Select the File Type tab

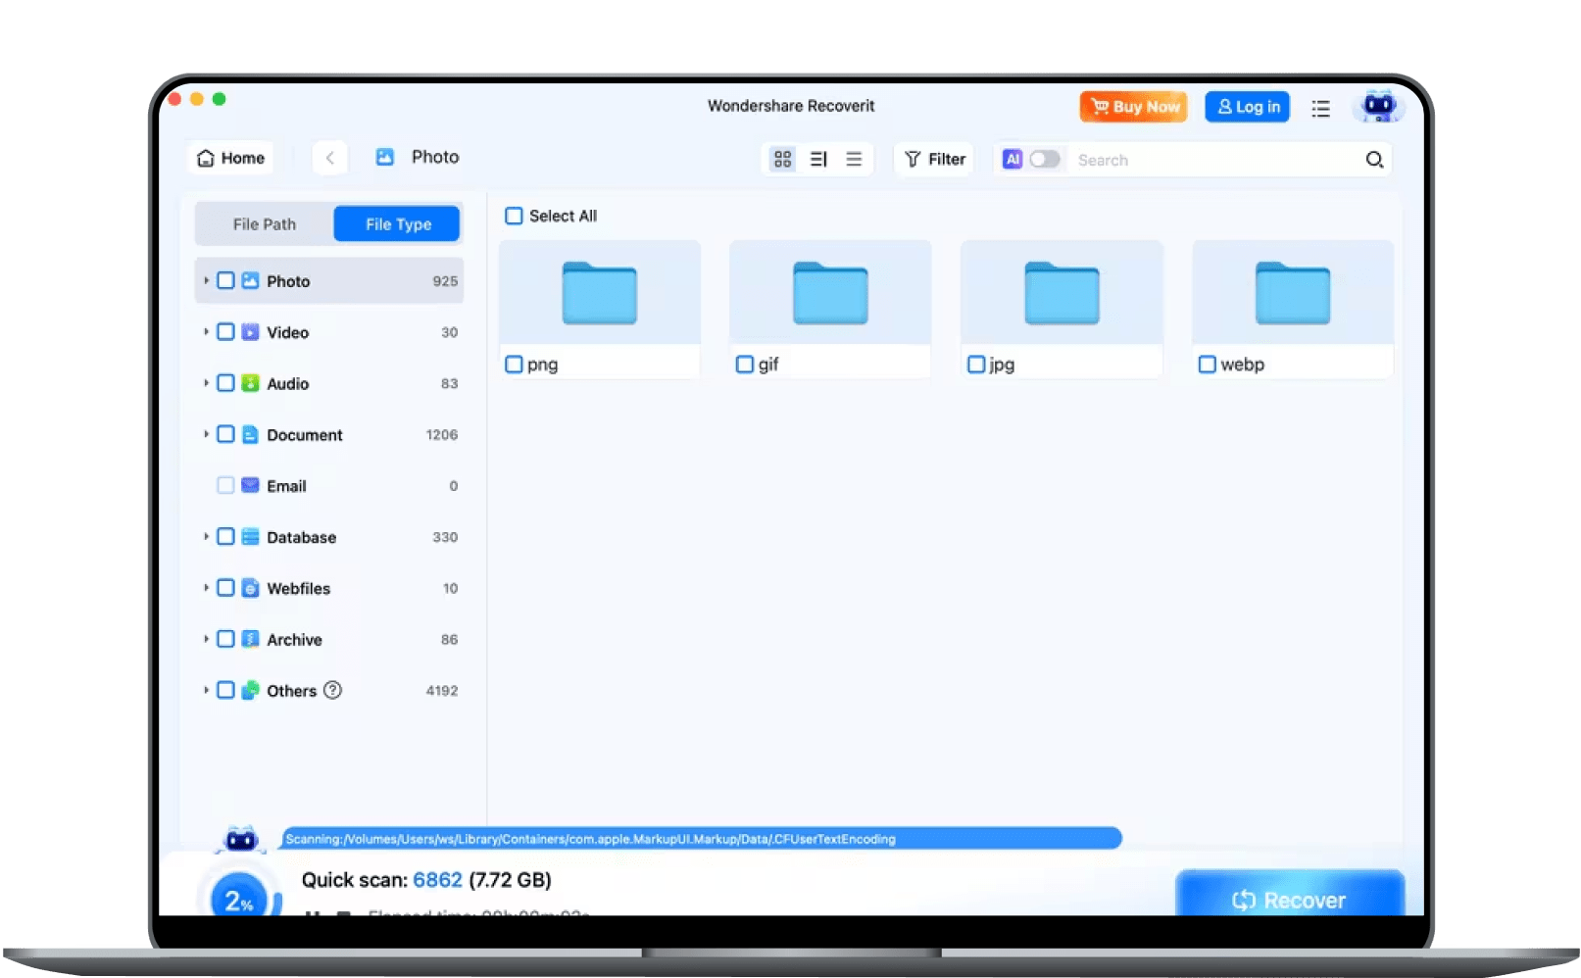pyautogui.click(x=398, y=224)
